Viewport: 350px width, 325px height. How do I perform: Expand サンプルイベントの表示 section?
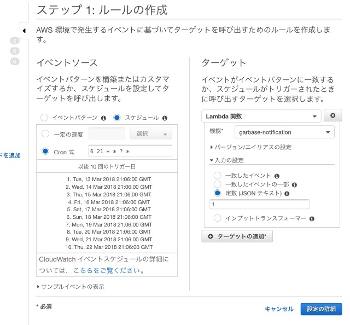[70, 287]
